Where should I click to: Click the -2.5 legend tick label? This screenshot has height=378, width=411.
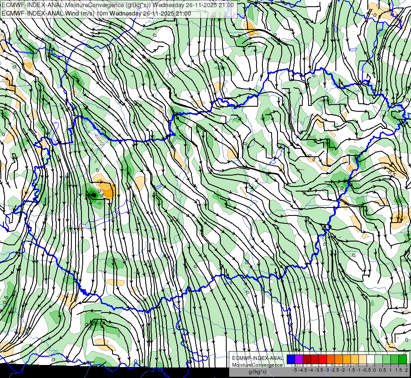click(x=335, y=370)
